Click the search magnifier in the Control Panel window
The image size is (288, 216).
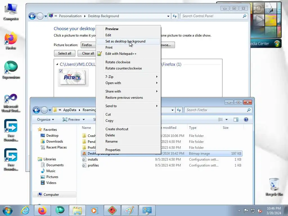click(244, 16)
